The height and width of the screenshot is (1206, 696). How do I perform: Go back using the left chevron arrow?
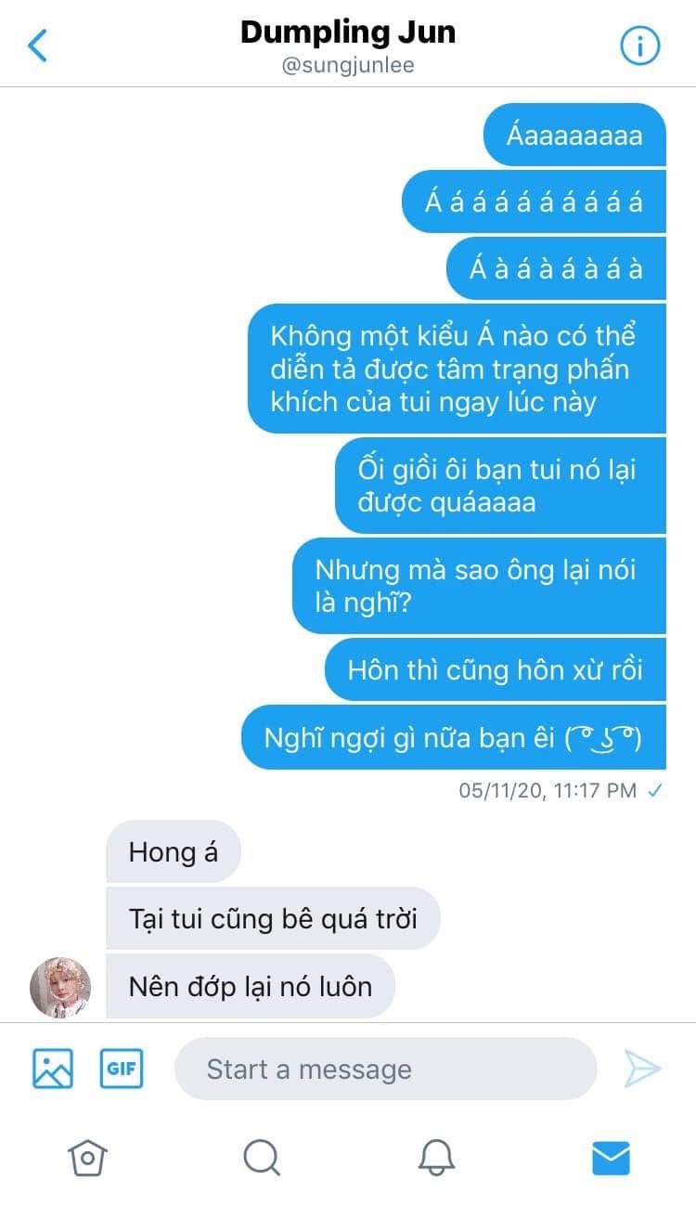coord(37,45)
